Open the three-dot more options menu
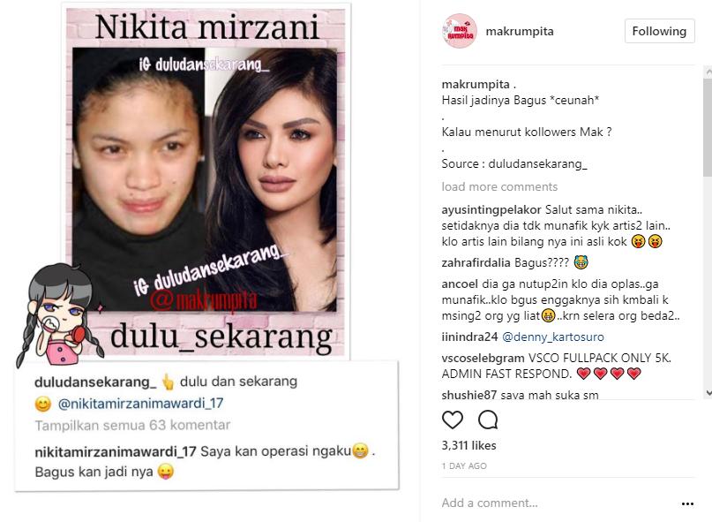The height and width of the screenshot is (522, 712). [687, 503]
